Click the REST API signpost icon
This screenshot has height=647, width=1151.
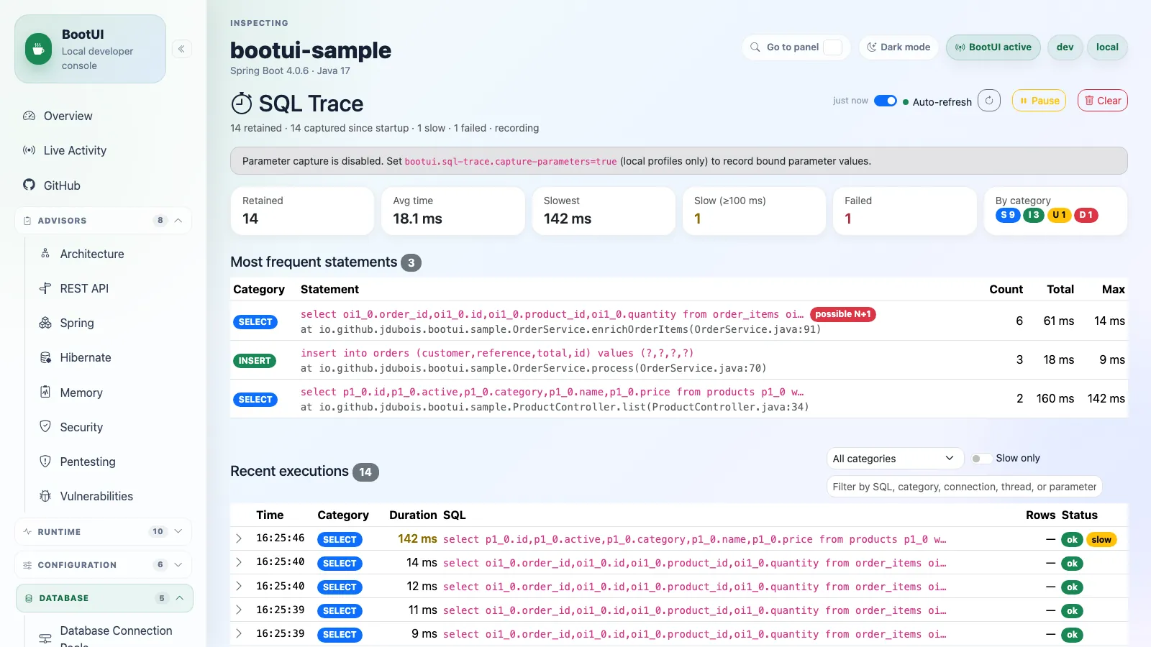[45, 288]
